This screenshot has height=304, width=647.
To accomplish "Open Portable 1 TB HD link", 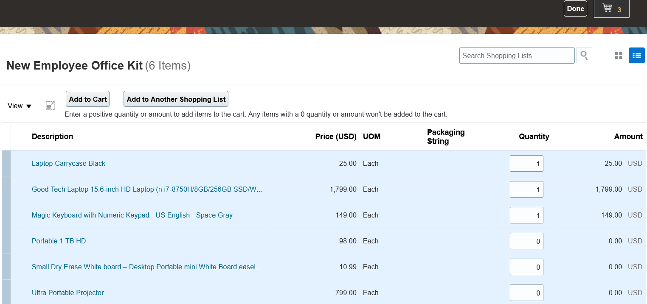I will point(59,241).
